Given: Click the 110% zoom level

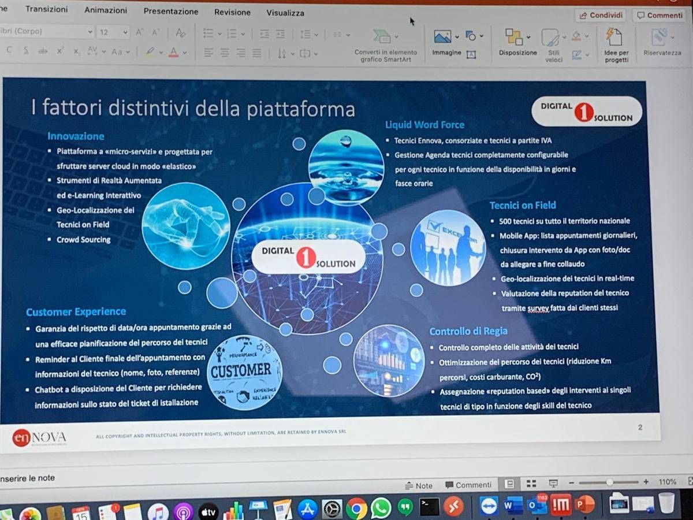Looking at the screenshot, I should coord(667,481).
